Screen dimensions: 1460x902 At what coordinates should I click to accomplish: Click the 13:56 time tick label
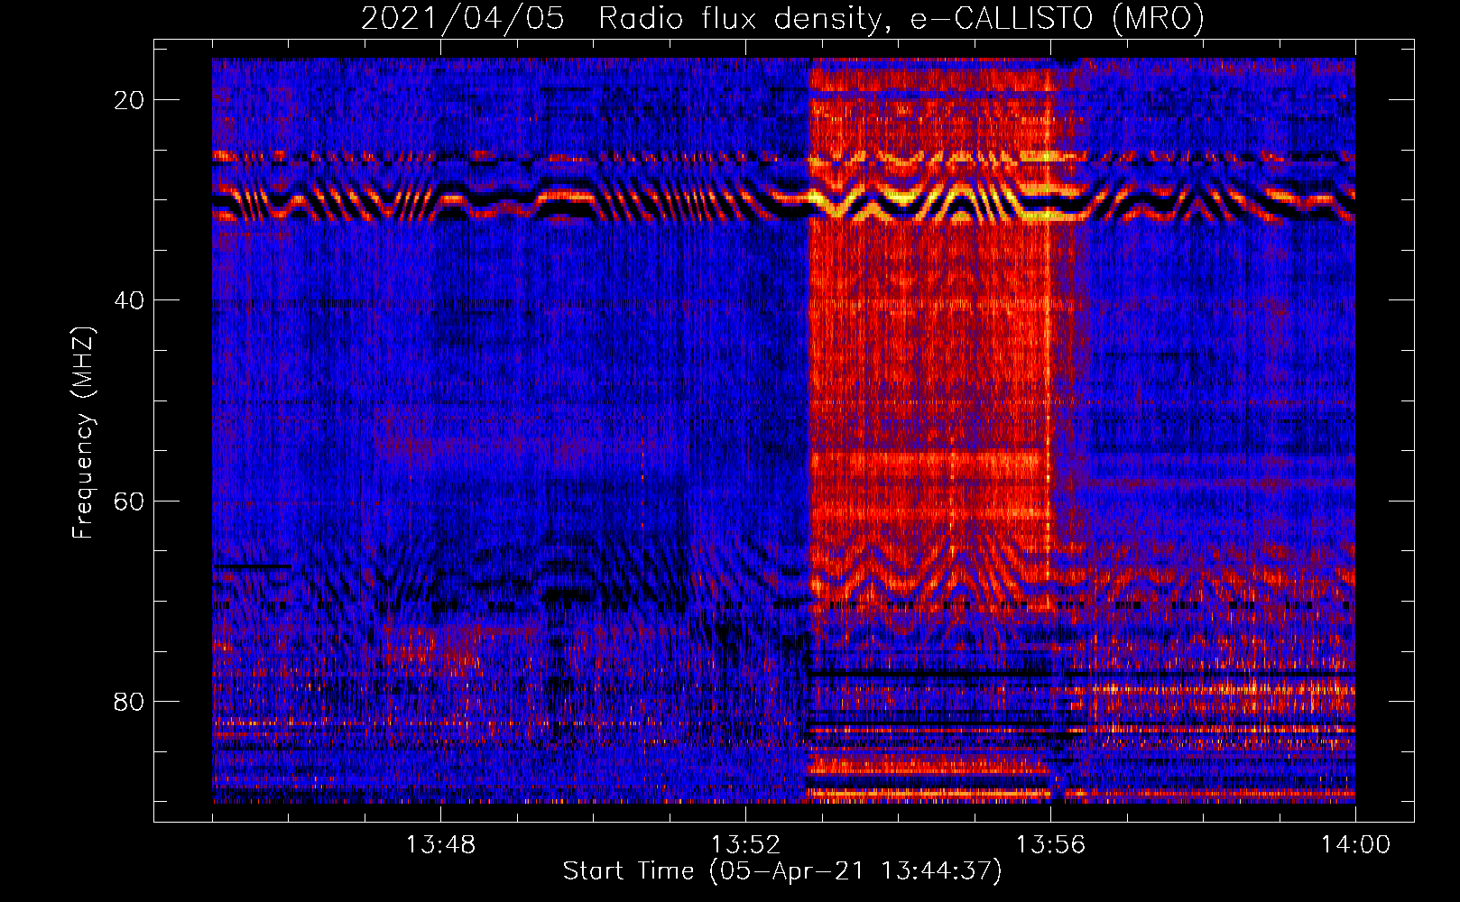pos(1050,845)
